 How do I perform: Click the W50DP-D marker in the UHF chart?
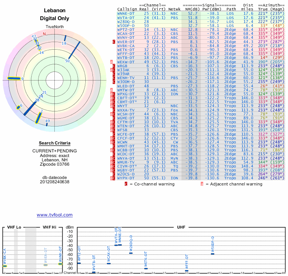click(x=212, y=254)
